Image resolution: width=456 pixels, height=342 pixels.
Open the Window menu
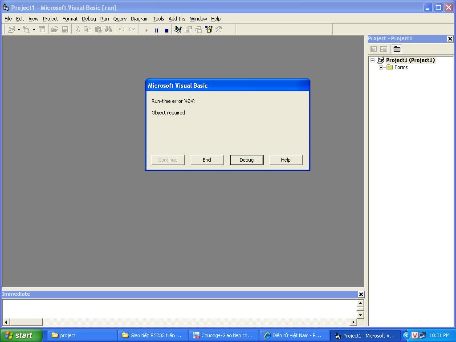tap(198, 19)
